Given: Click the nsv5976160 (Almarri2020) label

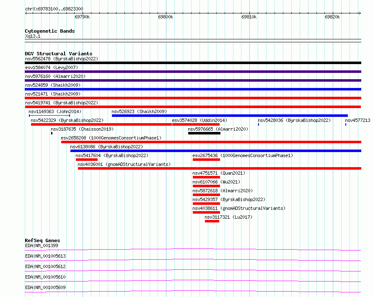Looking at the screenshot, I should (x=55, y=76).
